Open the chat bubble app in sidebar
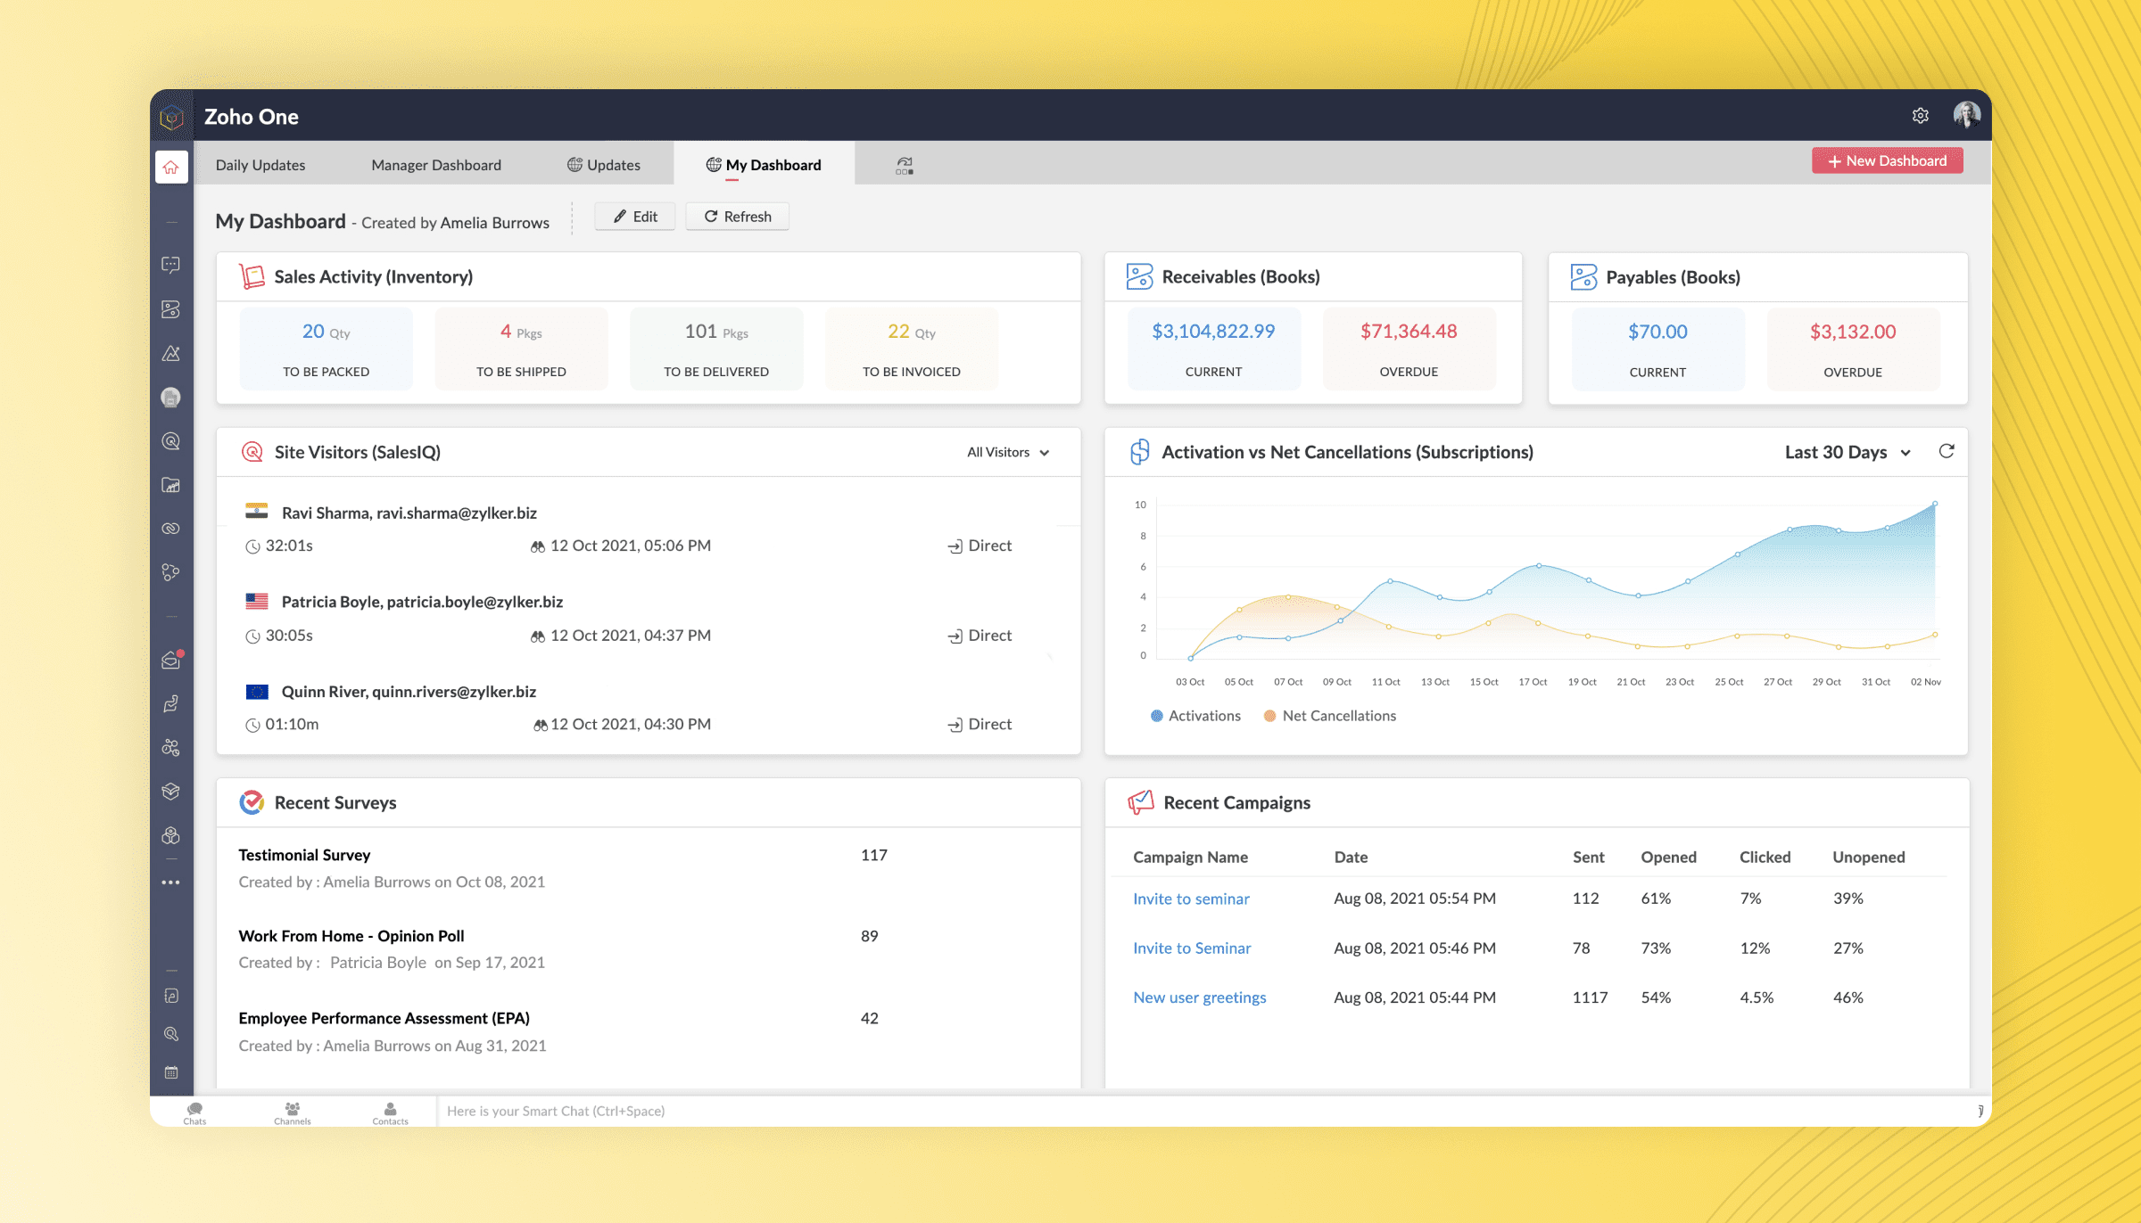Viewport: 2141px width, 1223px height. (171, 265)
